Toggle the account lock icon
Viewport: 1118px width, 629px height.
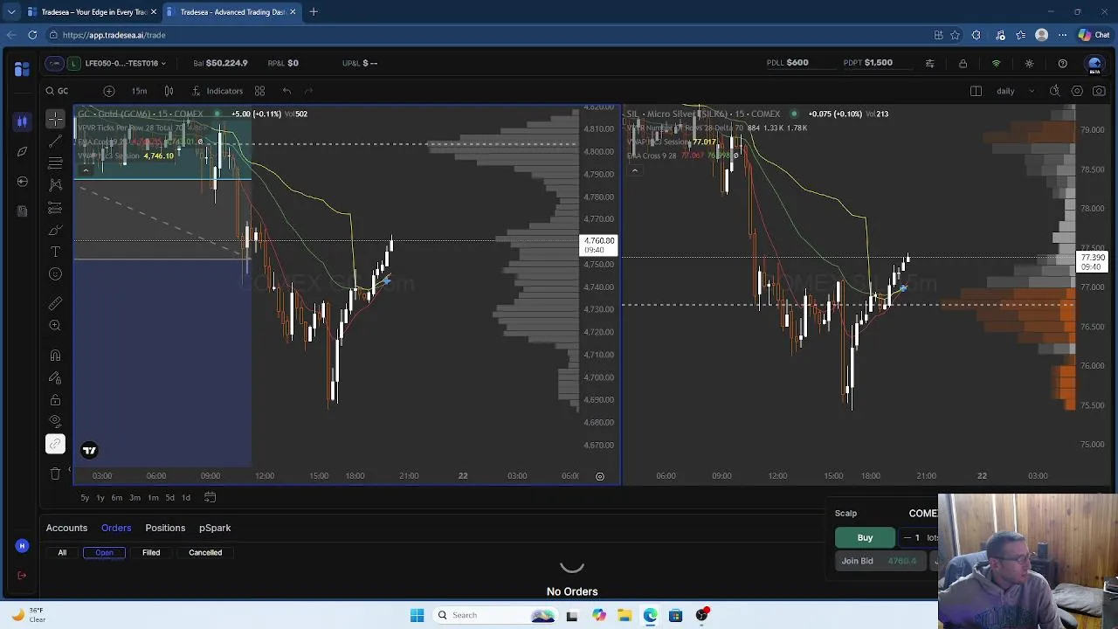[x=963, y=63]
